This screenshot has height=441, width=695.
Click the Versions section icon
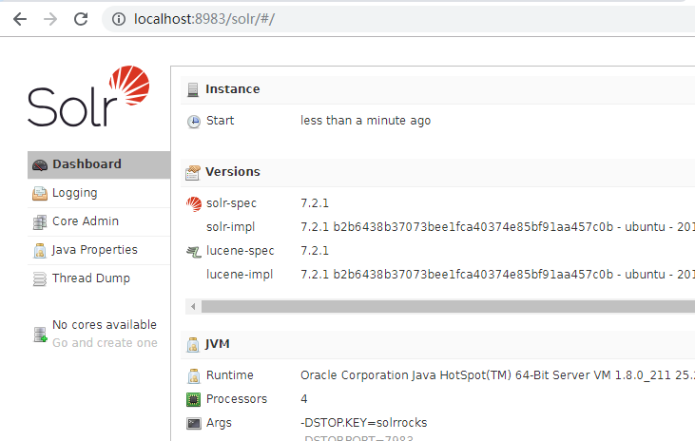click(x=193, y=172)
